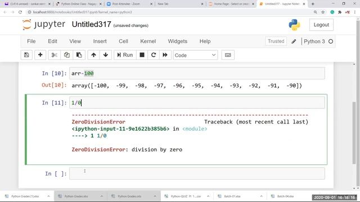360x202 pixels.
Task: Click into cell 10 containing arr-100
Action: 197,74
